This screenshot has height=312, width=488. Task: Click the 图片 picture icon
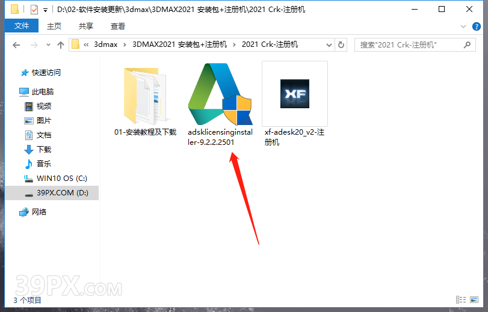(x=29, y=121)
